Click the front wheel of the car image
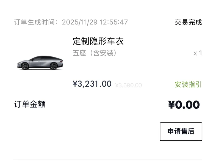This screenshot has height=164, width=216. pos(25,66)
